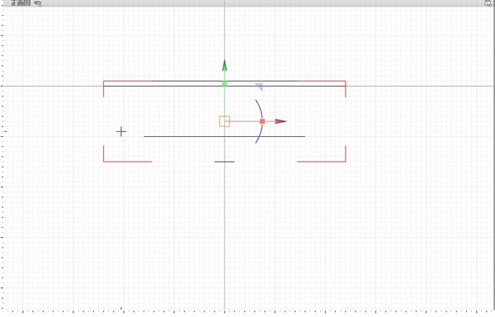Screen dimensions: 495x317
Task: Click the plus cross marker in viewport
Action: coord(121,131)
